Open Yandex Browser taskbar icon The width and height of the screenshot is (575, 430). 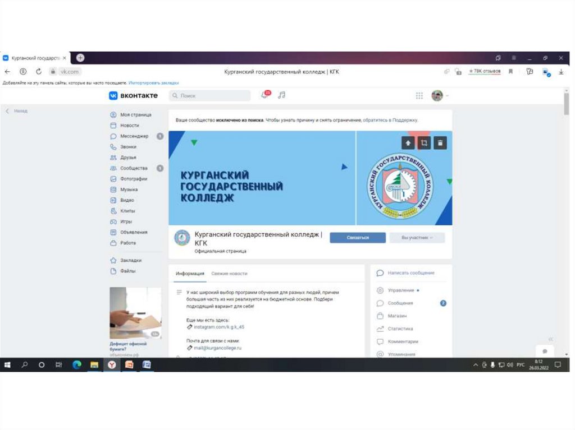pyautogui.click(x=112, y=365)
